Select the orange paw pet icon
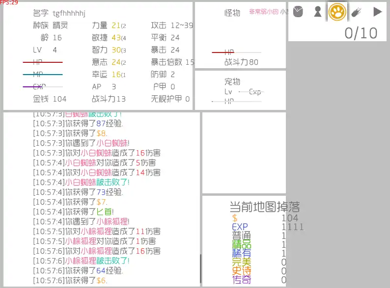Viewport: 390px width, 288px height. pos(337,12)
